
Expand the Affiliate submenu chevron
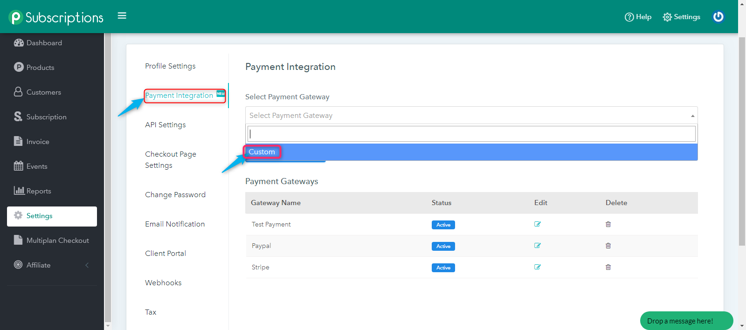(x=87, y=265)
